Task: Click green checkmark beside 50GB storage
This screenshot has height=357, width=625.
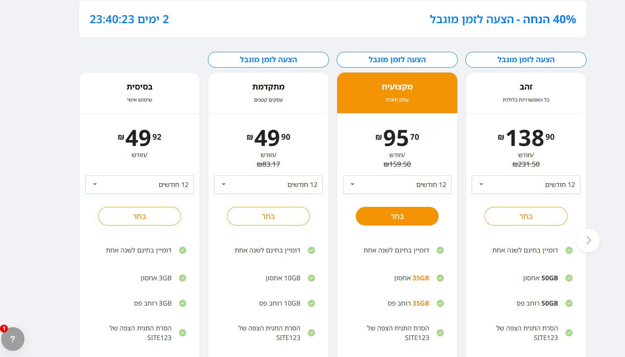Action: [x=569, y=278]
